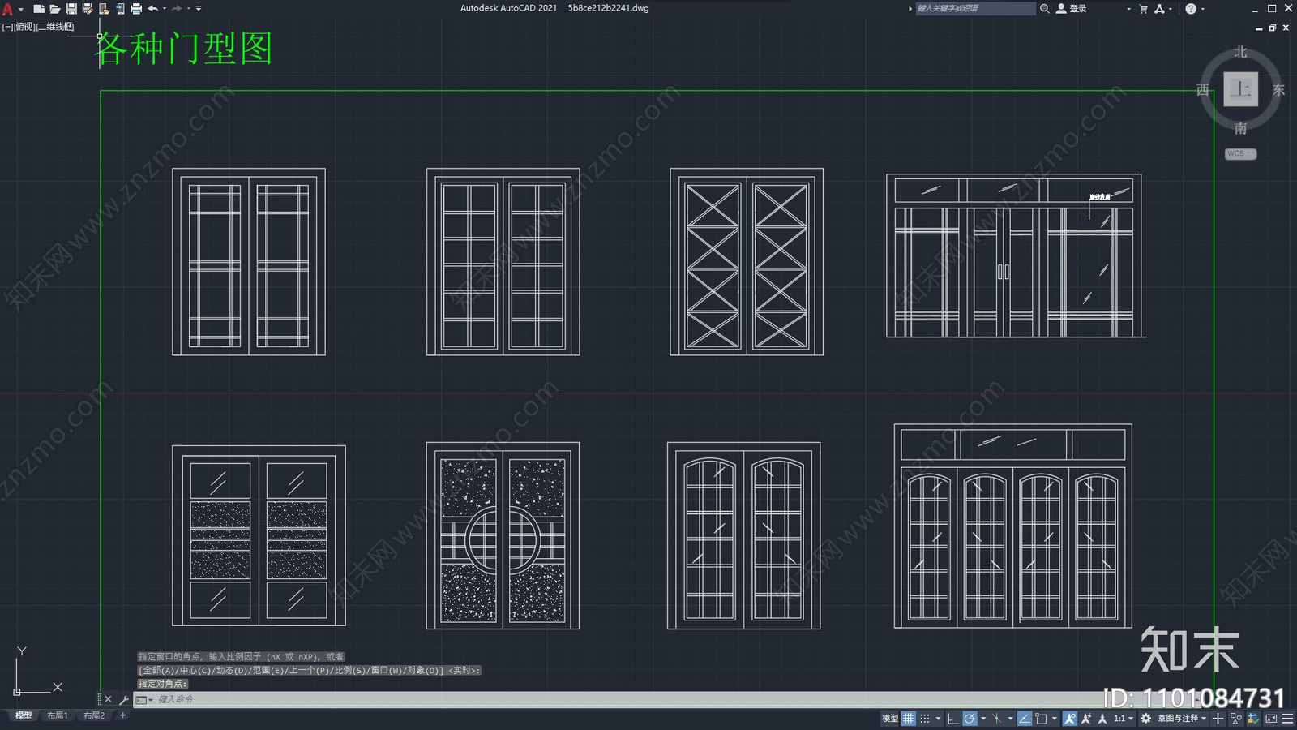The width and height of the screenshot is (1297, 730).
Task: Click the Autodesk network connect icon
Action: tap(1159, 9)
